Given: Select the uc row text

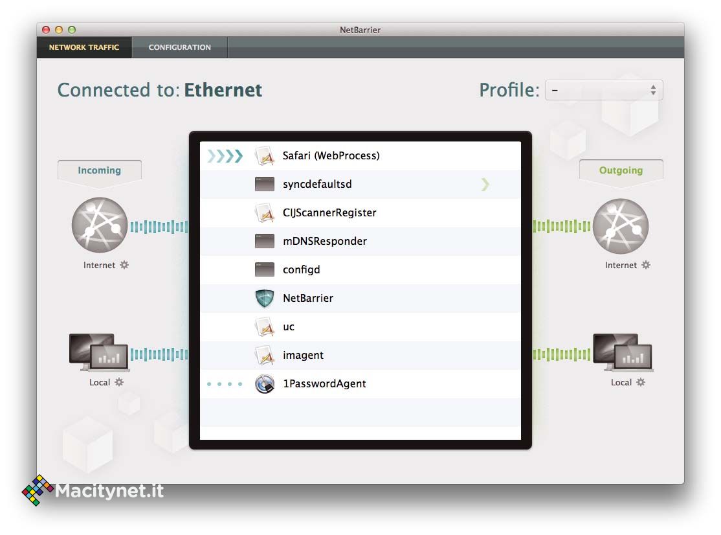Looking at the screenshot, I should click(x=288, y=327).
